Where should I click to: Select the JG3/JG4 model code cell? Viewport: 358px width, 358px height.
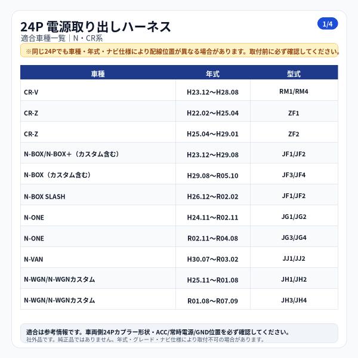[294, 237]
